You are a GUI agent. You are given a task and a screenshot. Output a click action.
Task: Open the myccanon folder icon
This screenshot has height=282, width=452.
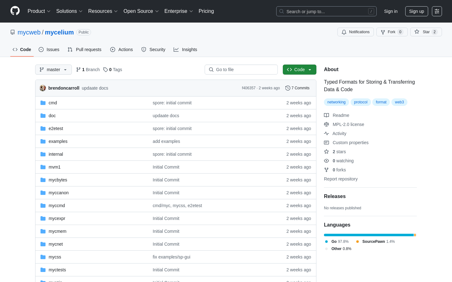point(43,193)
